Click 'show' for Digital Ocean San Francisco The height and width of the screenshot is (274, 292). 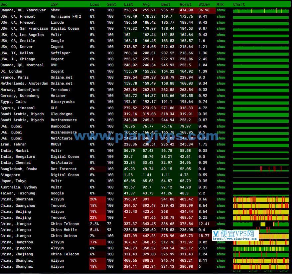coord(221,28)
